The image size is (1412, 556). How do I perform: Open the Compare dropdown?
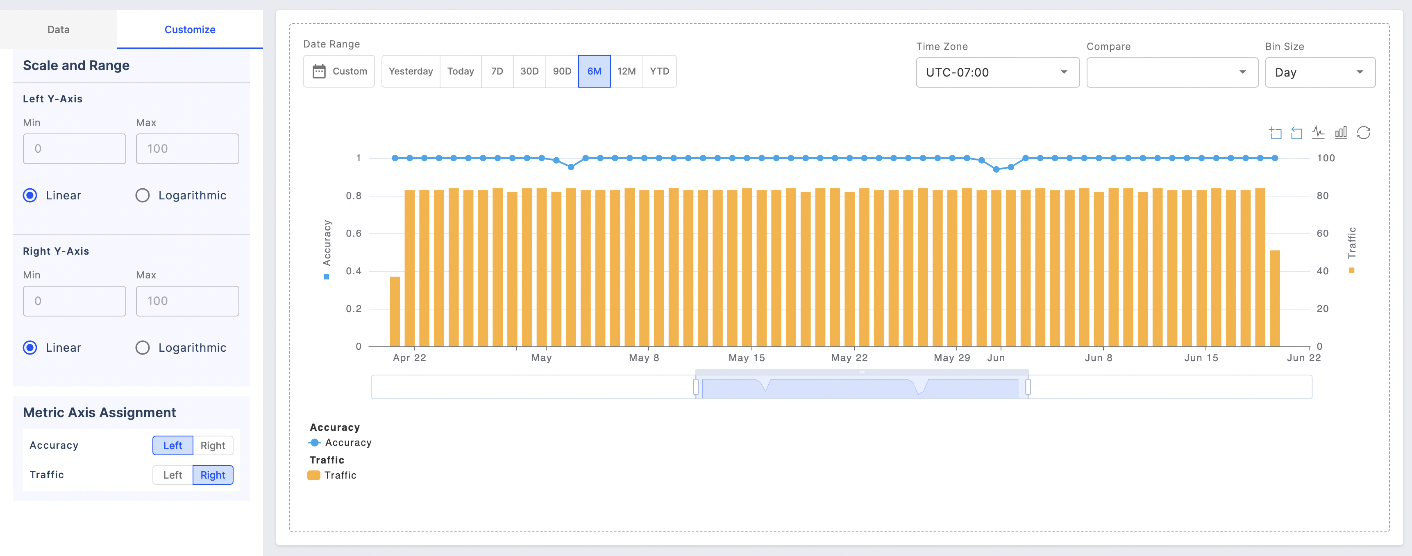point(1171,72)
